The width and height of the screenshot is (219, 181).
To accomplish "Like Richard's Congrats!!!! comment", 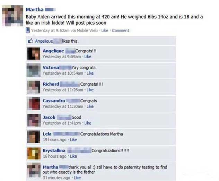I will 90,90.
